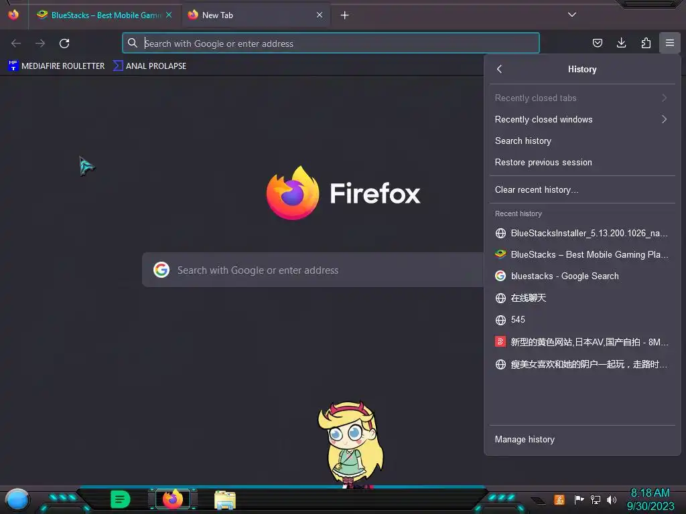Click the BlueStacks favicon in history list

(x=500, y=254)
